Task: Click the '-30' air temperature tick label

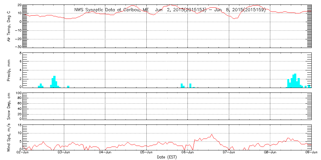Action: pyautogui.click(x=18, y=46)
